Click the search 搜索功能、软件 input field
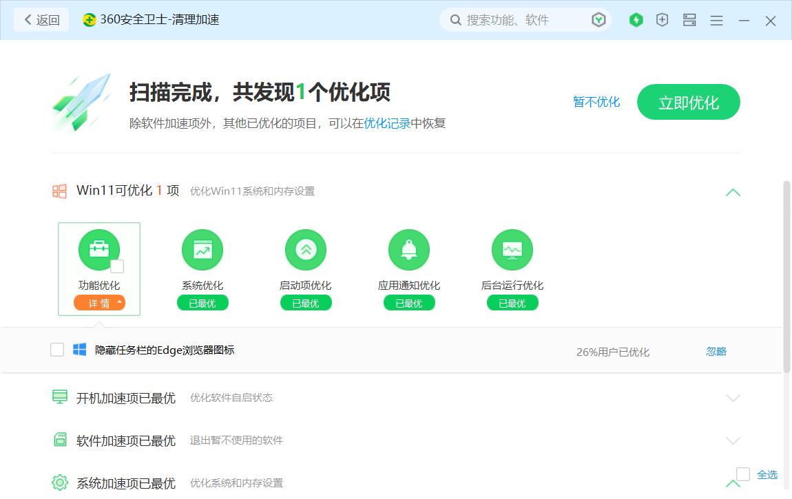 (x=523, y=19)
